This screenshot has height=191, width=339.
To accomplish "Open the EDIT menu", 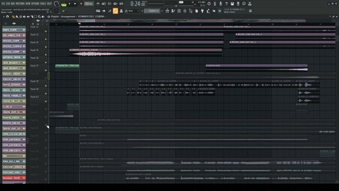I will click(8, 4).
